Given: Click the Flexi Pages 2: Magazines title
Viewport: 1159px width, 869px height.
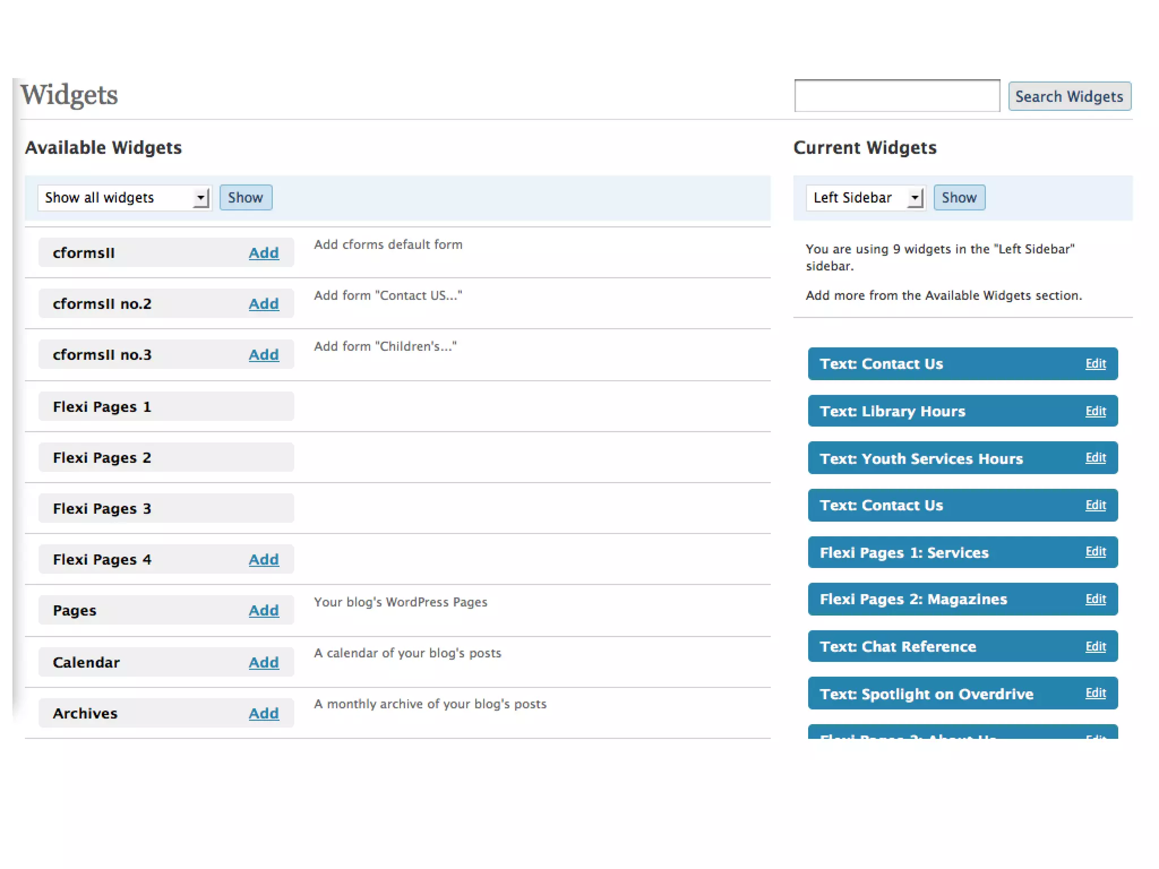Looking at the screenshot, I should 913,599.
